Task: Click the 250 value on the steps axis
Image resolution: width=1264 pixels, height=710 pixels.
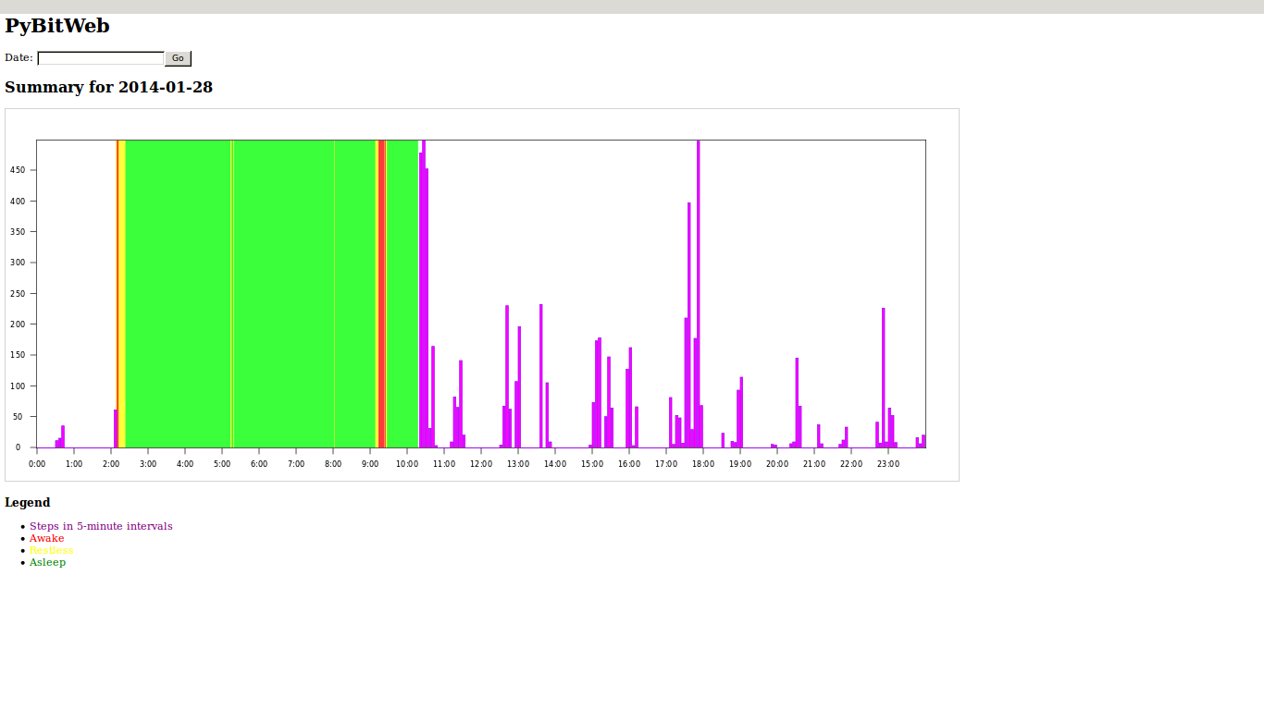Action: tap(18, 294)
